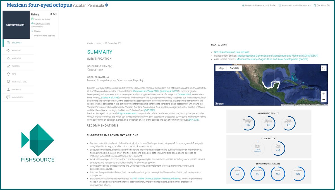
Task: Click the target icon next to Yucatan Peninsula title
Action: (x=106, y=5)
